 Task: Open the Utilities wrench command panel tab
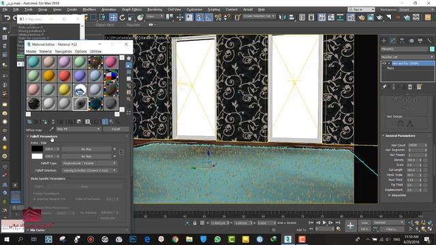[x=429, y=41]
